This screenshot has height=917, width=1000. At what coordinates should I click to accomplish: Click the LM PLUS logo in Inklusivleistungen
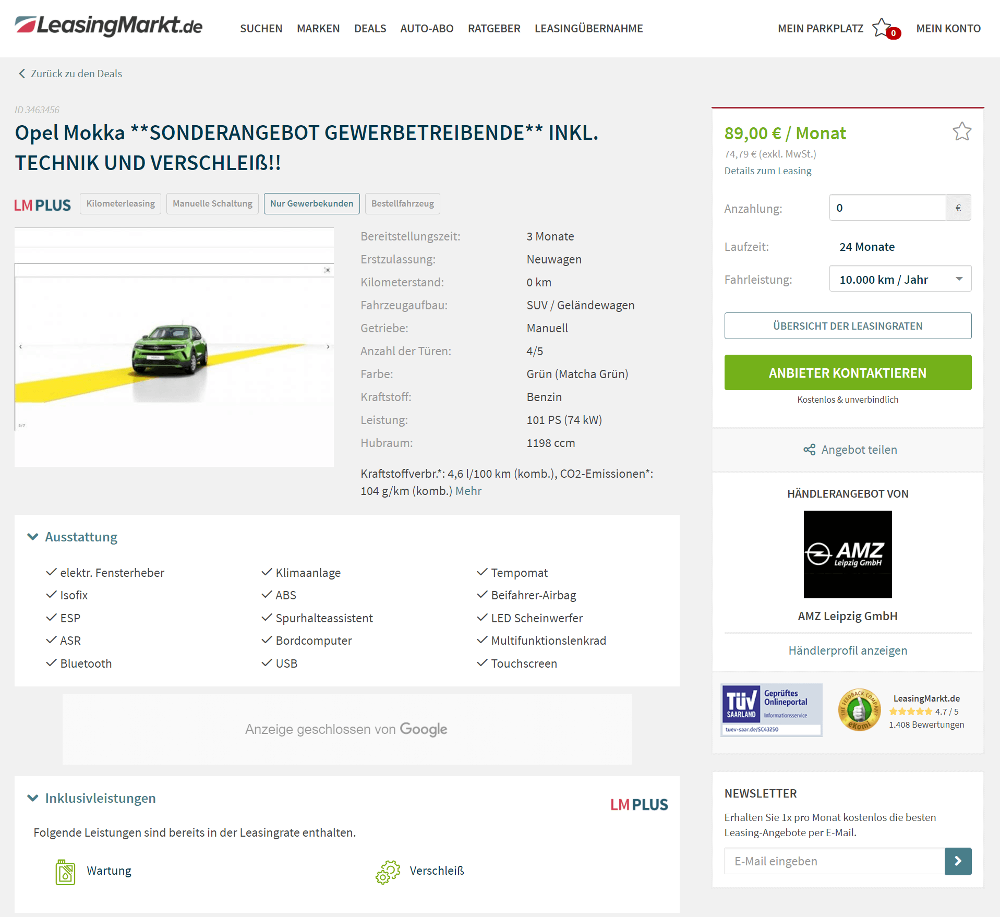[639, 804]
